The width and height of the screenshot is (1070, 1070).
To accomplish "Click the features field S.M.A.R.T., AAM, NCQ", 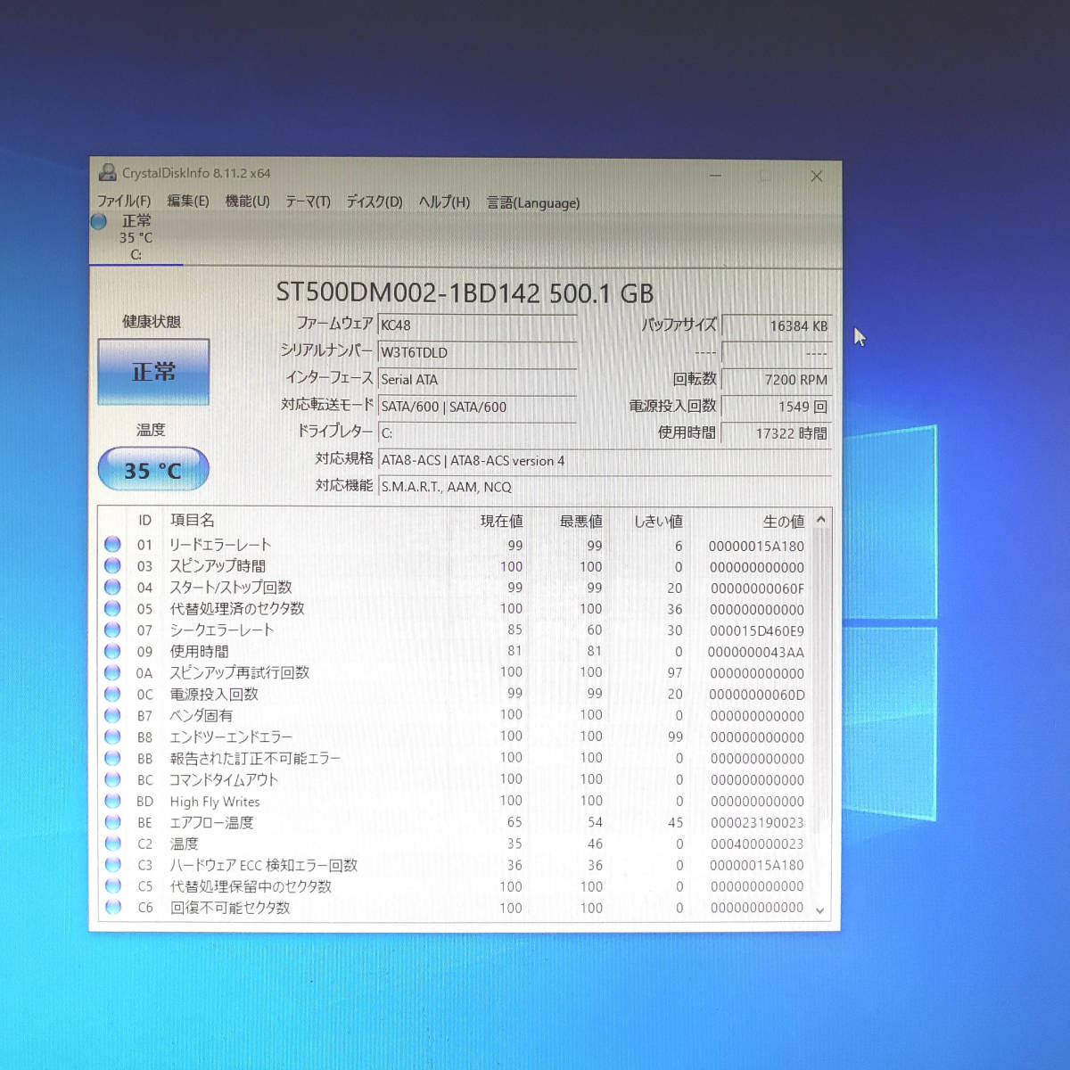I will click(605, 487).
